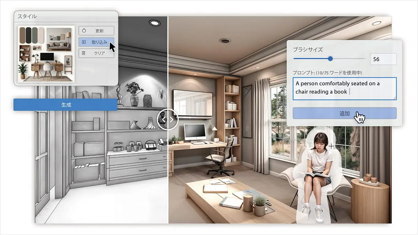Click the import icon on the 取り込み button
The width and height of the screenshot is (418, 235).
pos(84,42)
